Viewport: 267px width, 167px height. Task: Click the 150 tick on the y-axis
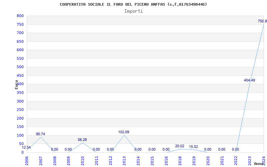point(20,127)
